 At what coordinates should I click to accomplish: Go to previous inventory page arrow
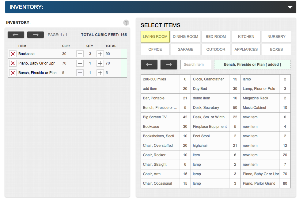pos(16,35)
